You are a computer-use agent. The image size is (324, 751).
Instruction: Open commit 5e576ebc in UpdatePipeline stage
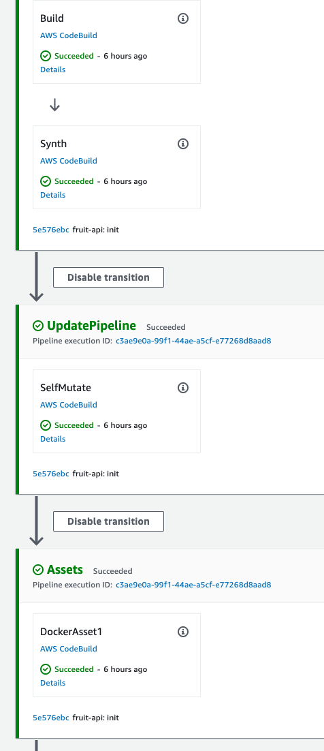pyautogui.click(x=51, y=474)
